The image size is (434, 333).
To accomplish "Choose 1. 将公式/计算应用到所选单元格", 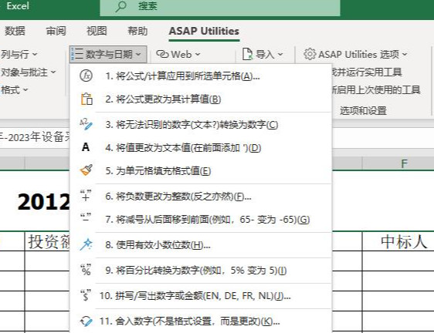I will pyautogui.click(x=201, y=76).
